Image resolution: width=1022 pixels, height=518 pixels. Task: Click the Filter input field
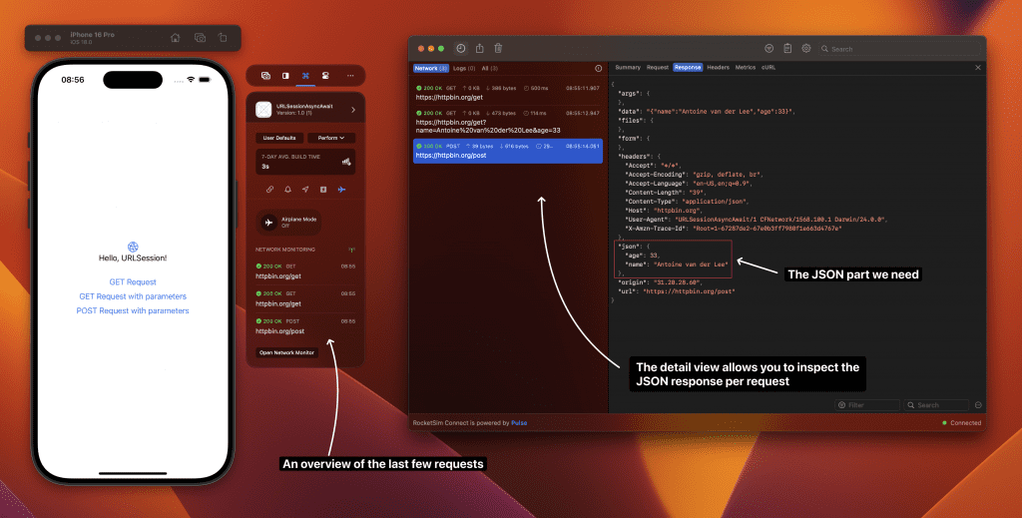pos(870,405)
